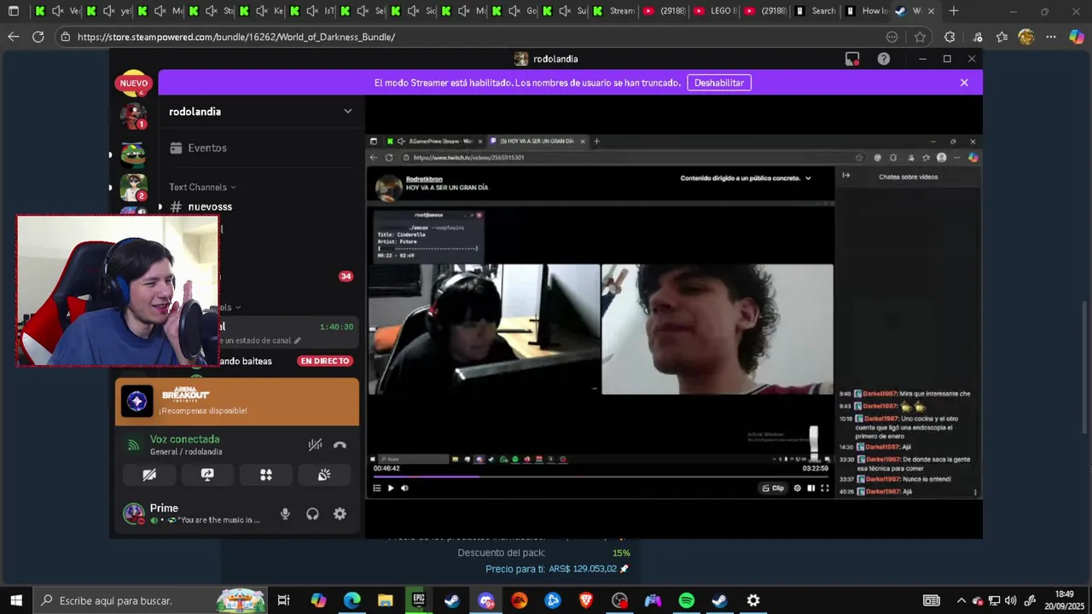Open Edge settings and more menu
This screenshot has width=1092, height=614.
click(x=1051, y=37)
